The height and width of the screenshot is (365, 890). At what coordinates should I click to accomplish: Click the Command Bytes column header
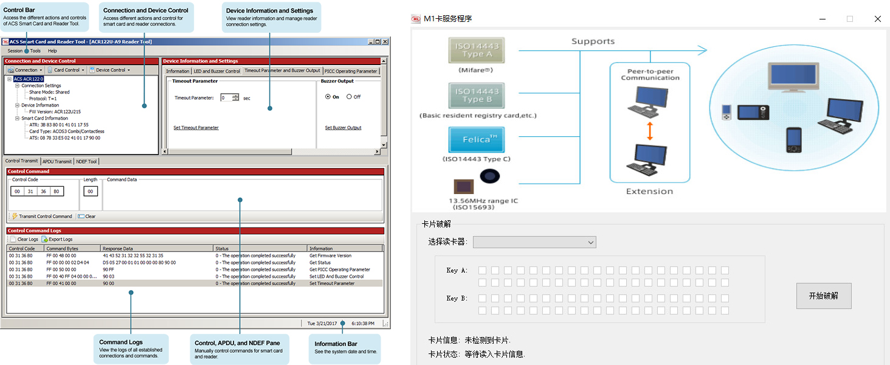pyautogui.click(x=72, y=249)
